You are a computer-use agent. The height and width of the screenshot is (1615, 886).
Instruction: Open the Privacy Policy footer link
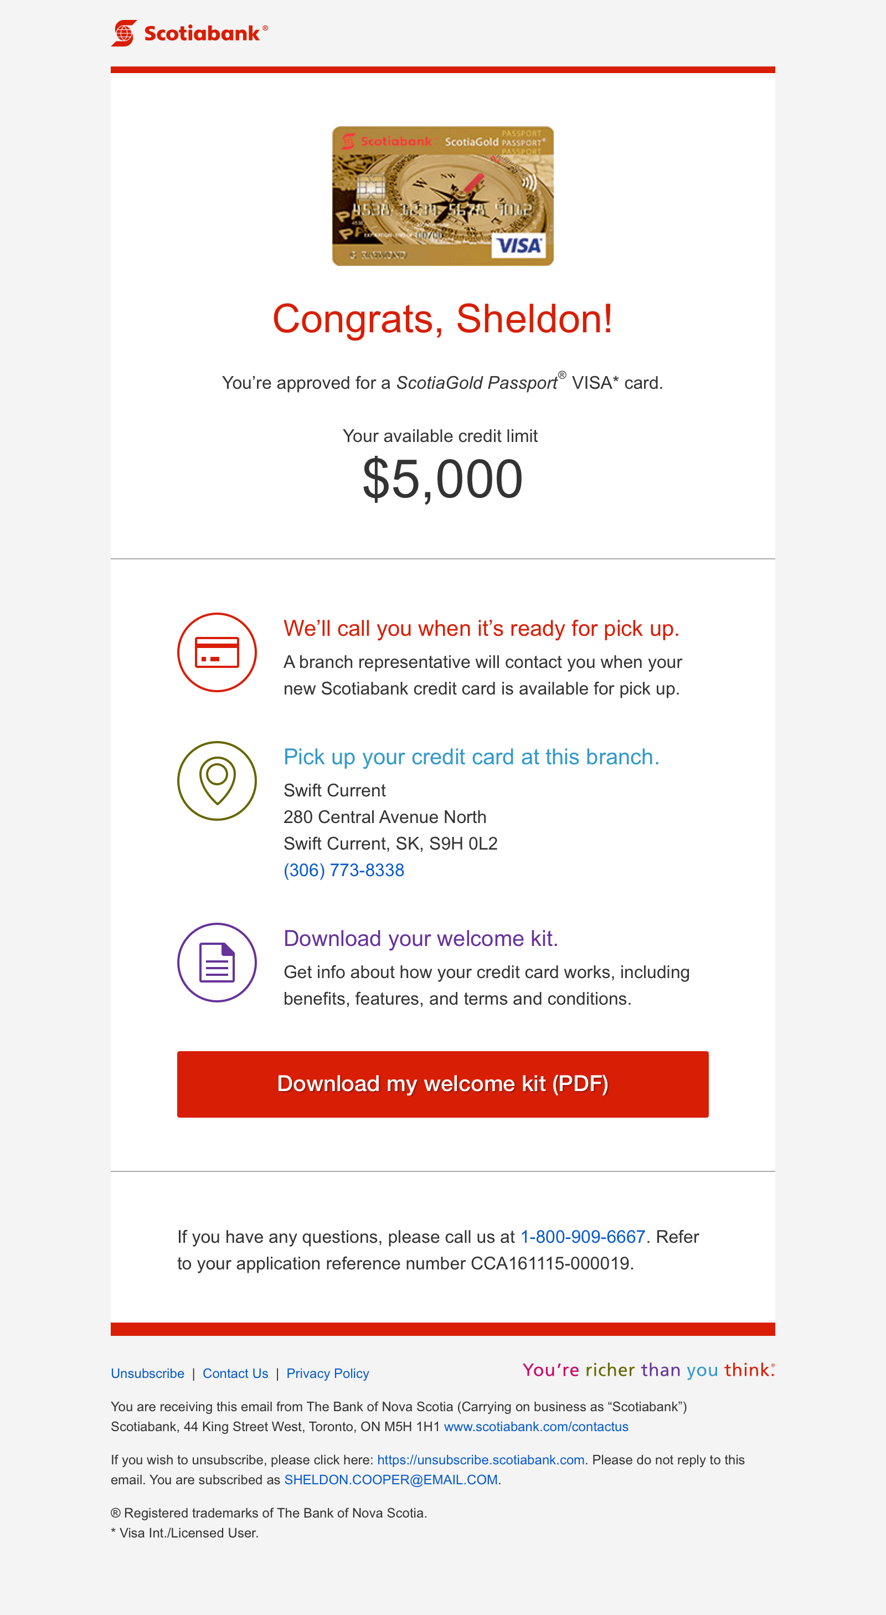327,1373
